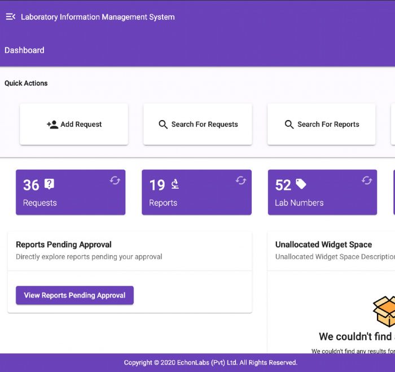
Task: Open the Requests label on stat card
Action: click(39, 203)
